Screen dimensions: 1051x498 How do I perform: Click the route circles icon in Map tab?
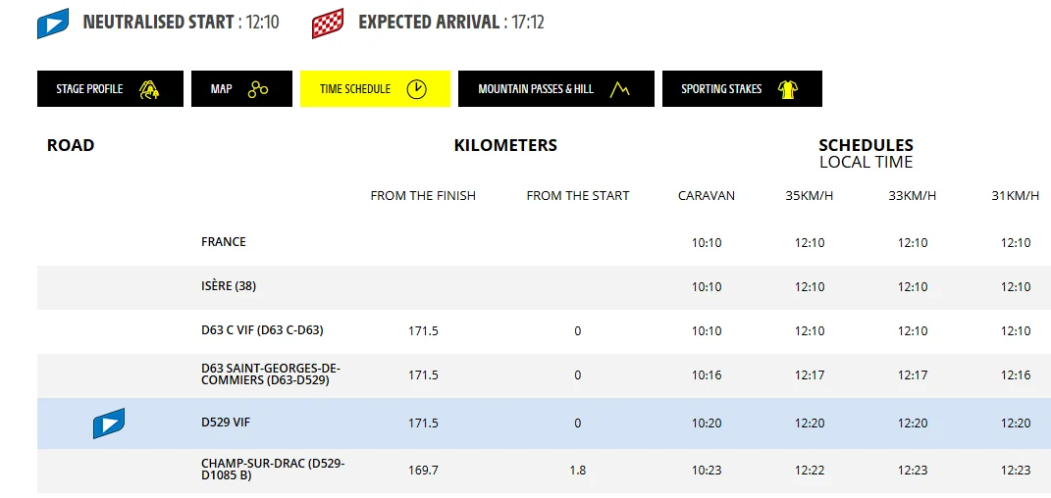click(x=258, y=89)
